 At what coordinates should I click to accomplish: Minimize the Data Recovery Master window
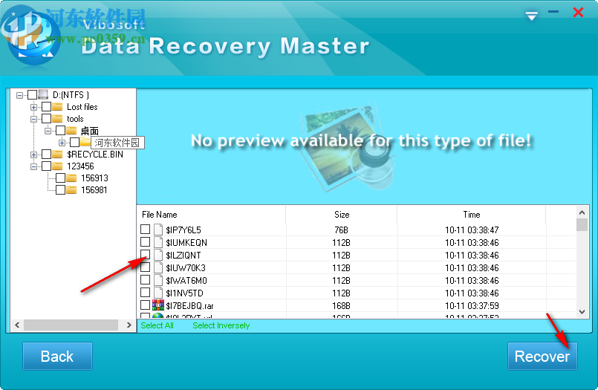pyautogui.click(x=553, y=12)
